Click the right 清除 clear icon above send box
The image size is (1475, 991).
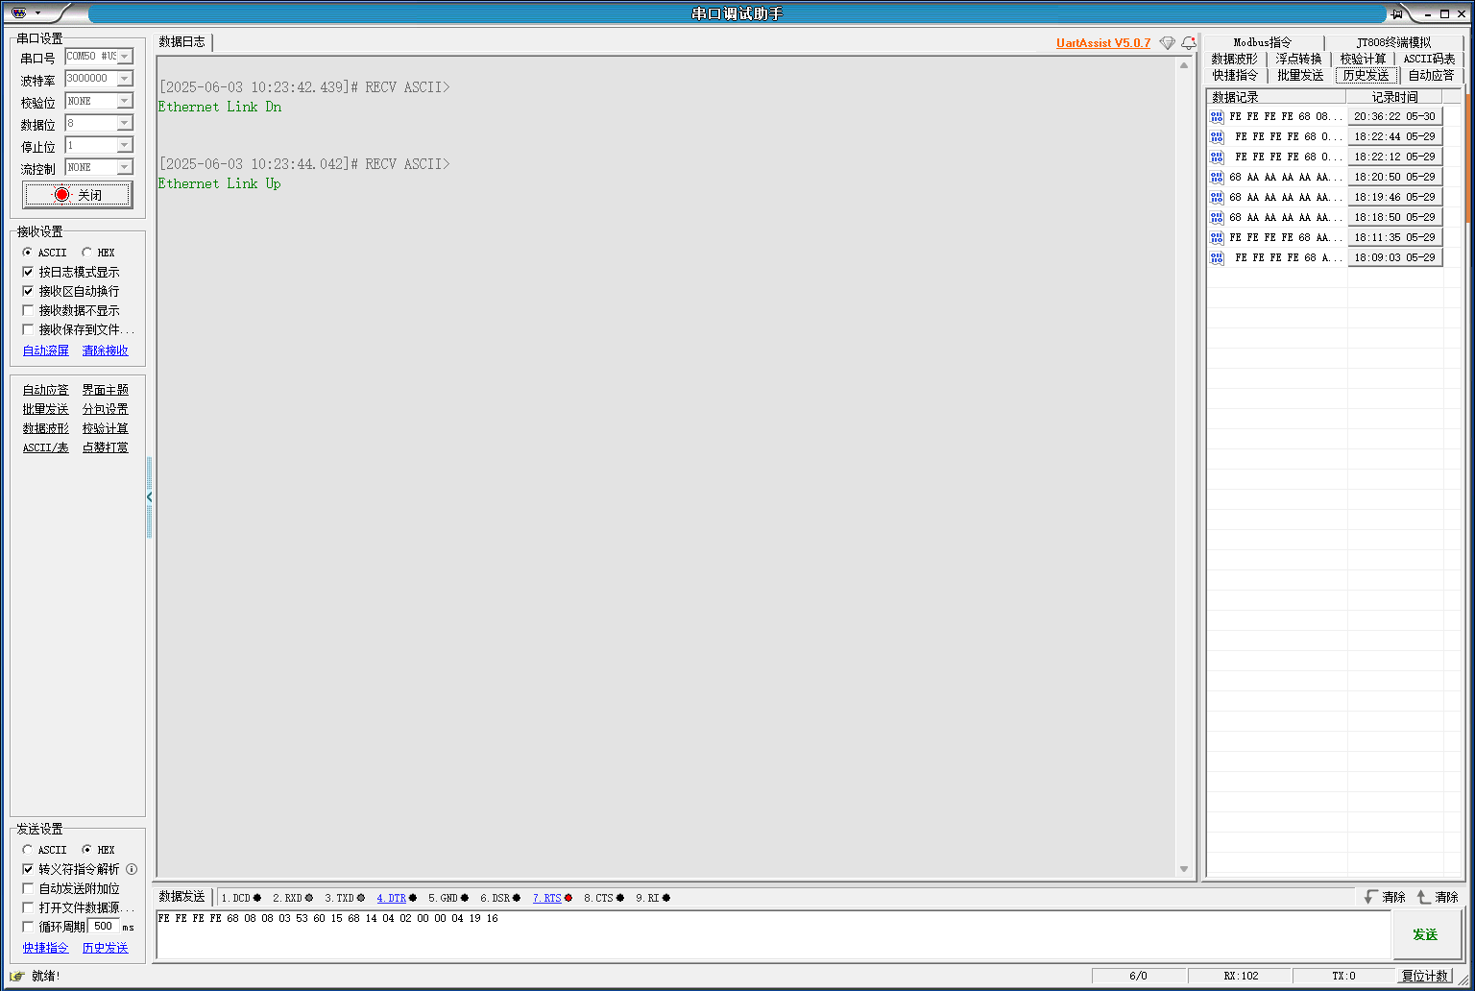1438,897
